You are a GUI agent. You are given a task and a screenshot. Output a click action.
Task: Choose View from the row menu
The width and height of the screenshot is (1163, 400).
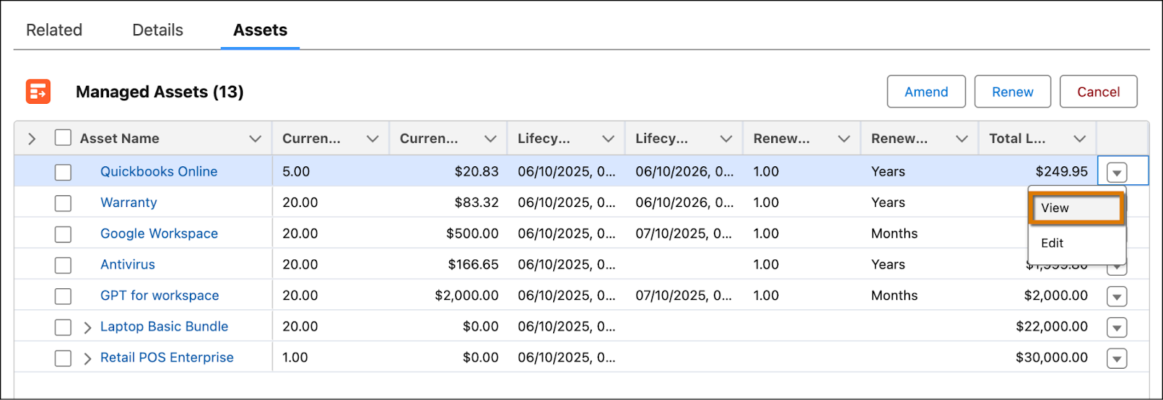pos(1076,208)
